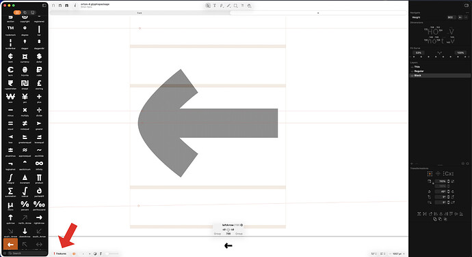
Task: Preview the regular weight 'n' master
Action: click(x=60, y=5)
